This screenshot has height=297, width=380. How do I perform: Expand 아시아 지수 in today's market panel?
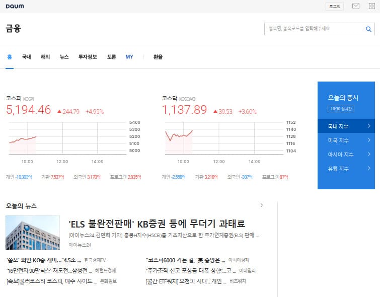[x=346, y=155]
